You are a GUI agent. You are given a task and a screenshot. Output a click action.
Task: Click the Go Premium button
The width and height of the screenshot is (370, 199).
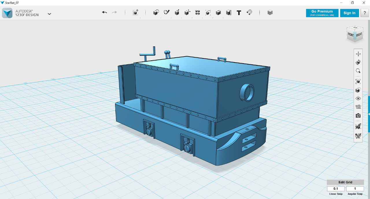[322, 13]
